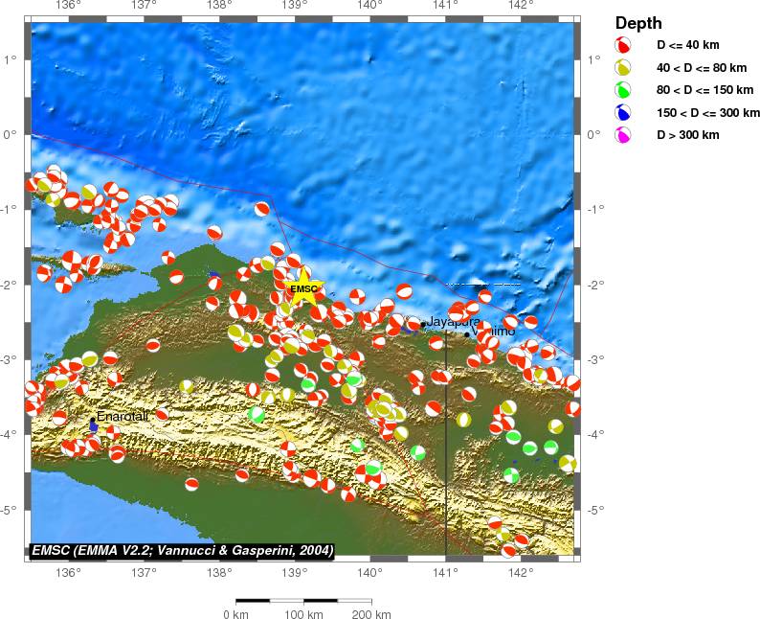Viewport: 760px width, 619px height.
Task: Click the '200 km' scale bar label
Action: 370,613
